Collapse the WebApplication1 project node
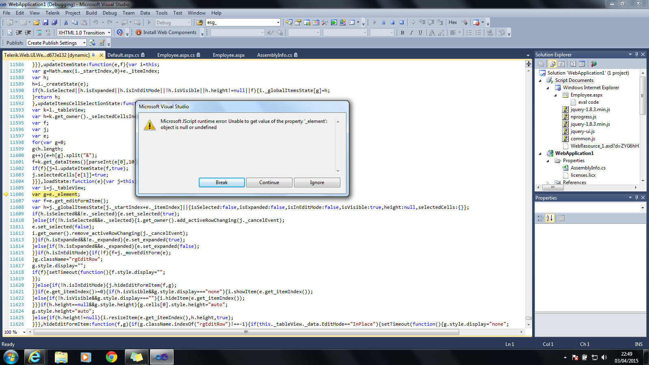Image resolution: width=649 pixels, height=365 pixels. [x=540, y=153]
